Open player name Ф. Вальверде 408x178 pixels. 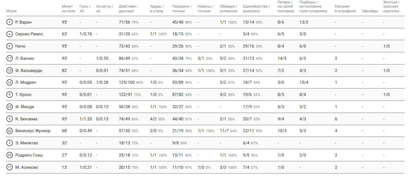(29, 71)
